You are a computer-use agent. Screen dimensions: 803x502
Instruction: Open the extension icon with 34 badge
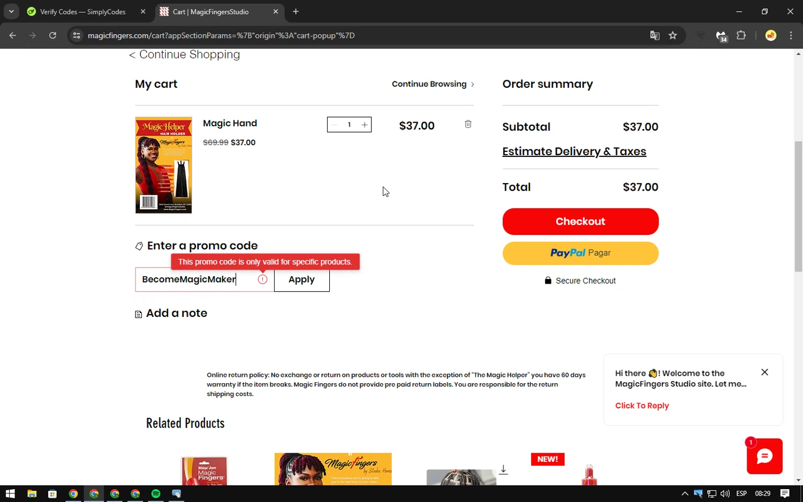click(x=722, y=36)
